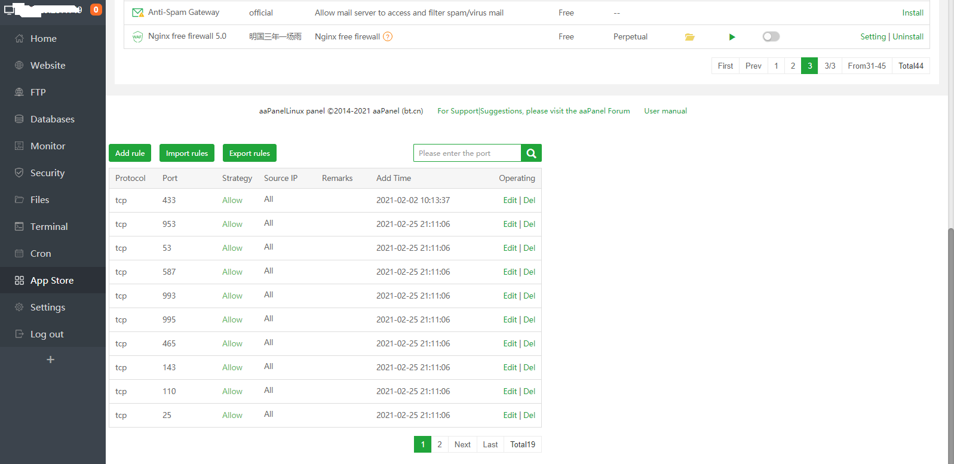Delete the port 433 rule
Screen dimensions: 954x464
(529, 201)
